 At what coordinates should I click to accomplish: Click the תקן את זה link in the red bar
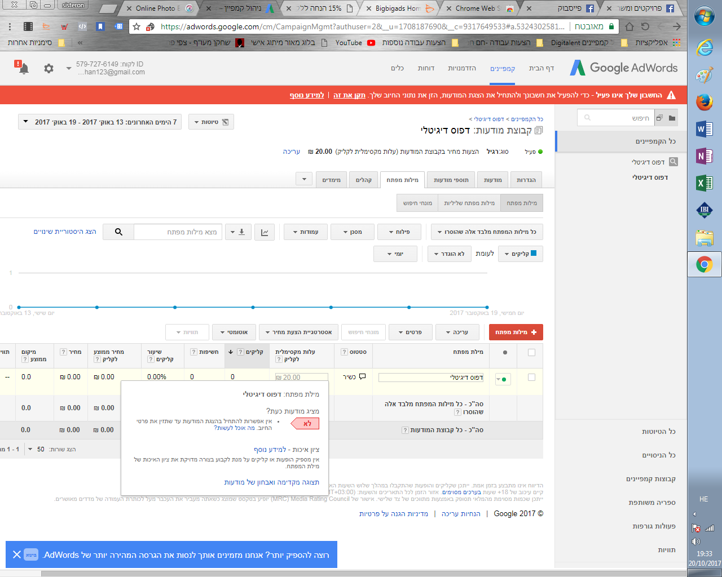pyautogui.click(x=349, y=95)
